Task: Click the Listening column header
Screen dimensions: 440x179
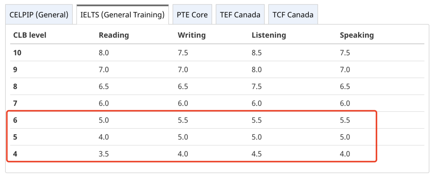Action: pos(268,35)
